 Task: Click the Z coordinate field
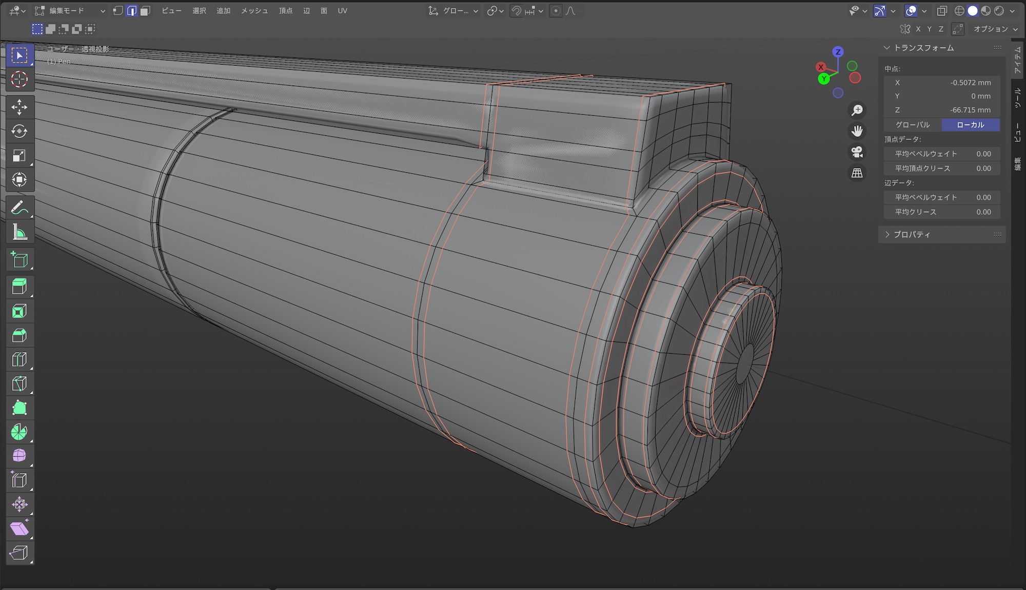[942, 110]
